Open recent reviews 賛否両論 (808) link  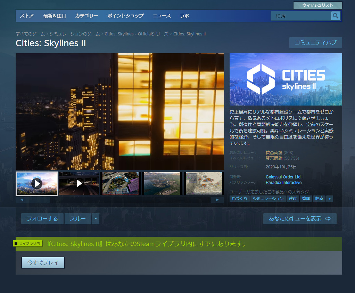click(x=279, y=153)
